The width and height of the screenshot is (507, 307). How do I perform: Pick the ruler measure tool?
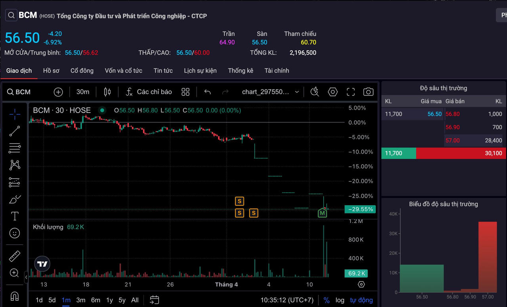tap(15, 256)
